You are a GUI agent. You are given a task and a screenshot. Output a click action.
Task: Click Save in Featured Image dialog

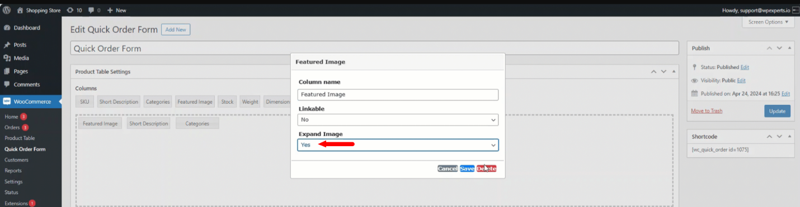click(x=467, y=169)
